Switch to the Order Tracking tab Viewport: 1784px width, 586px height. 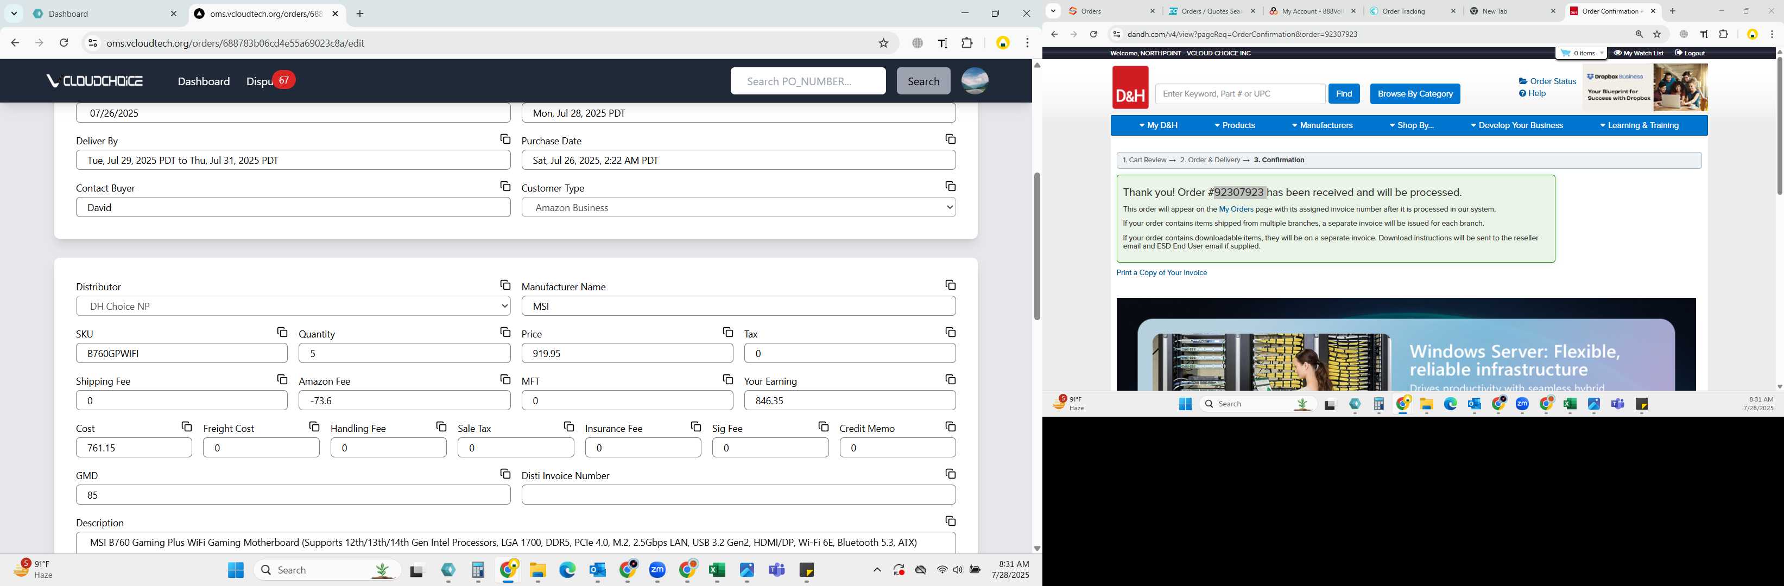1412,11
